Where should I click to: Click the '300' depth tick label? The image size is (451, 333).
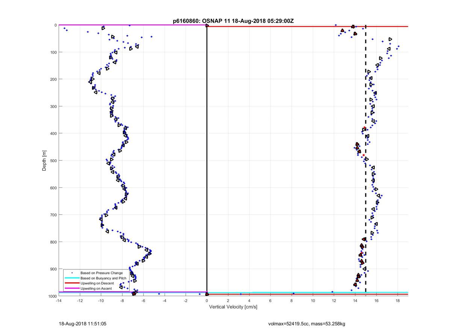tap(53, 106)
